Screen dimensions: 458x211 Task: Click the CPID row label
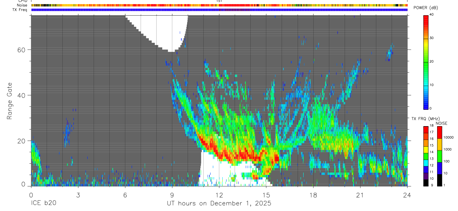point(22,1)
